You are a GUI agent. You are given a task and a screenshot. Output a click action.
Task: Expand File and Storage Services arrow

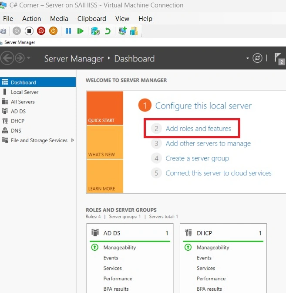pos(73,140)
